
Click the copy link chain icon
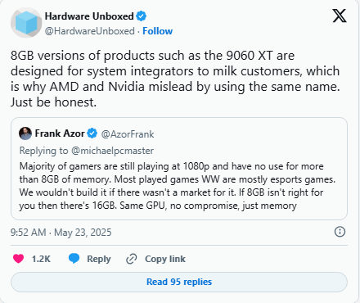pyautogui.click(x=131, y=259)
